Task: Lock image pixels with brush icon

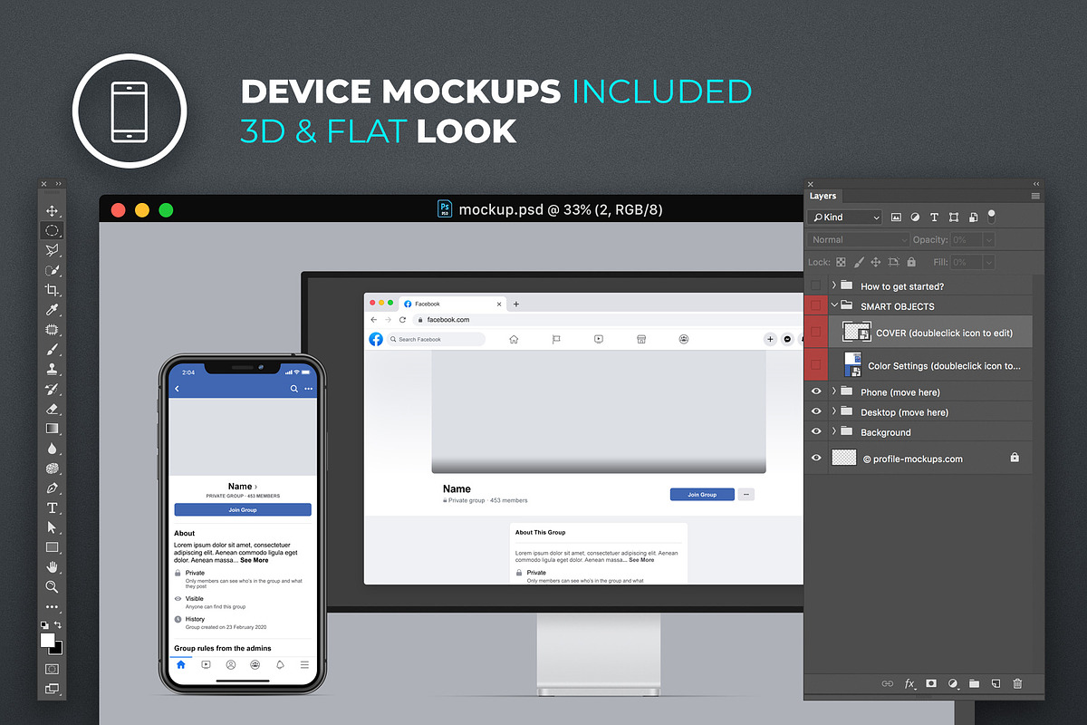Action: click(x=859, y=262)
